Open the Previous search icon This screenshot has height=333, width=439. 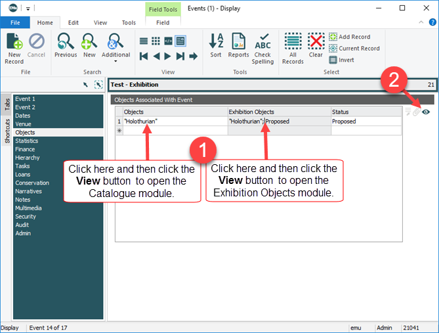[66, 46]
